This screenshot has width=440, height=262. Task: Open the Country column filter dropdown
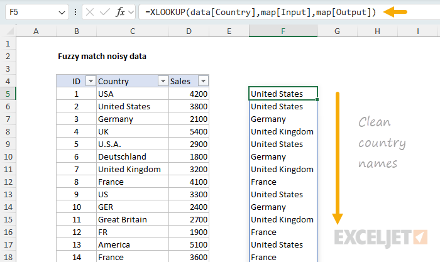163,81
